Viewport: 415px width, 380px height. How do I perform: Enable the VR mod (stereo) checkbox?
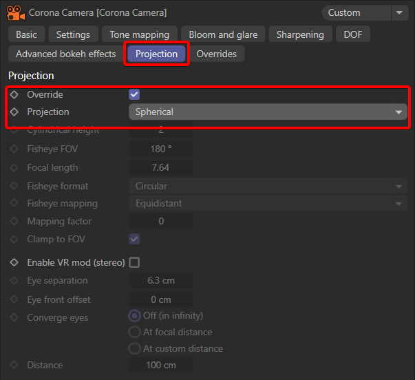pyautogui.click(x=134, y=262)
